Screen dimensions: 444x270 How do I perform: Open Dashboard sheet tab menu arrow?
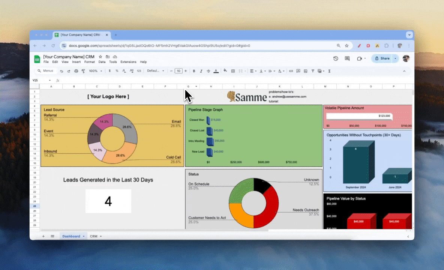pyautogui.click(x=84, y=236)
